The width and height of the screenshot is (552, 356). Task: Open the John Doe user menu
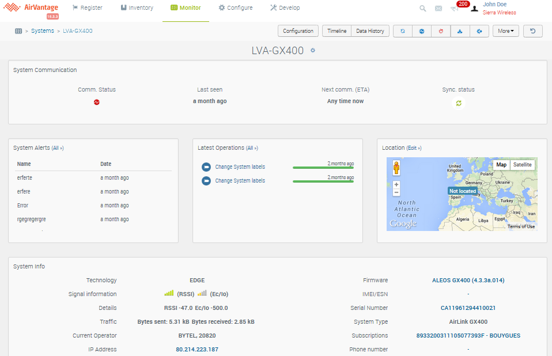[x=494, y=5]
